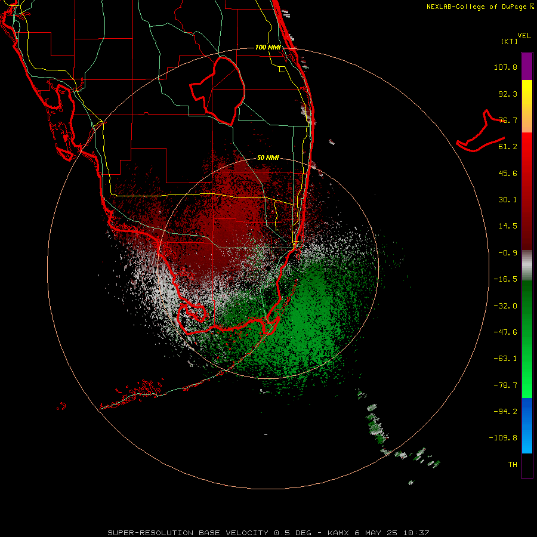
Task: Select the 45.6 legend value
Action: pos(508,173)
